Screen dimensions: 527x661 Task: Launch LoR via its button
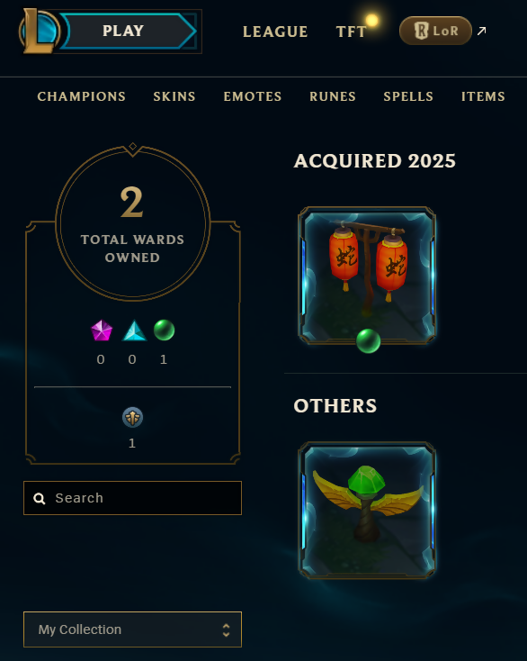[x=435, y=31]
